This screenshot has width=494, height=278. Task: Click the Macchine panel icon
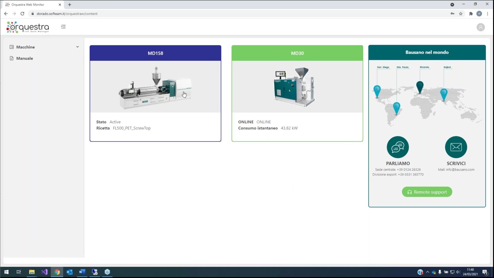pos(12,47)
